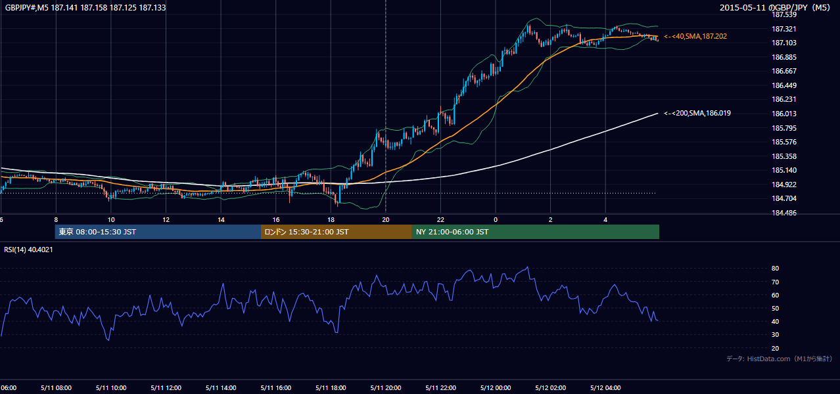The height and width of the screenshot is (394, 840).
Task: Select the NY 21:00-06:00 JST session bar
Action: [x=536, y=232]
